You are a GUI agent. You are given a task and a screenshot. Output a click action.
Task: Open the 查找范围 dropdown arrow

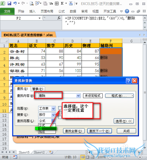[x=54, y=121]
